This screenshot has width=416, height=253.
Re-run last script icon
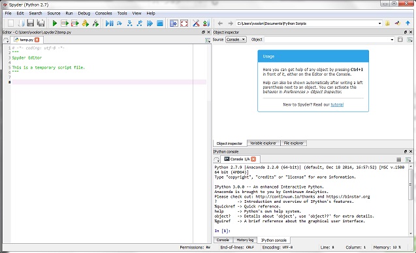pos(95,23)
